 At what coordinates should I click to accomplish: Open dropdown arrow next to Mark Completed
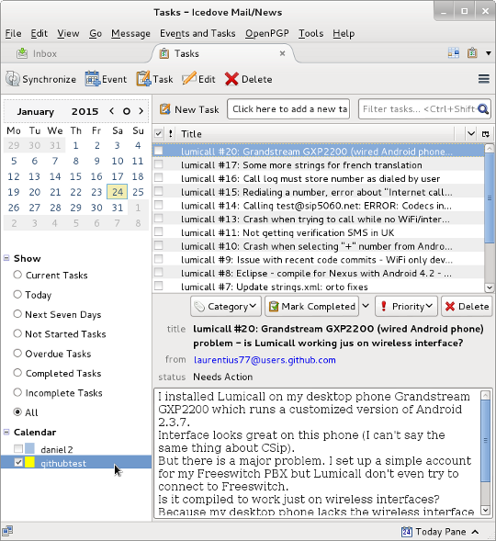tap(366, 306)
